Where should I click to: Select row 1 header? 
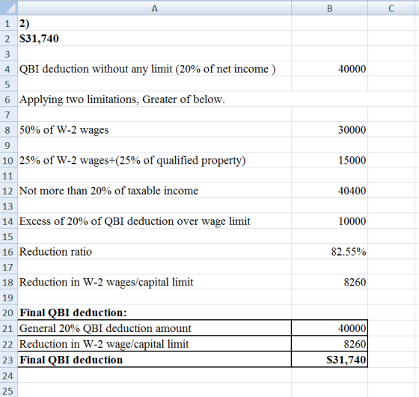tap(9, 23)
